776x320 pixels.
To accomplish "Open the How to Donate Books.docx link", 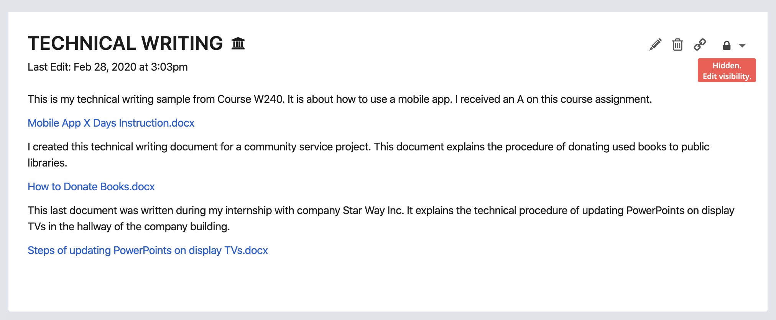I will (x=91, y=186).
